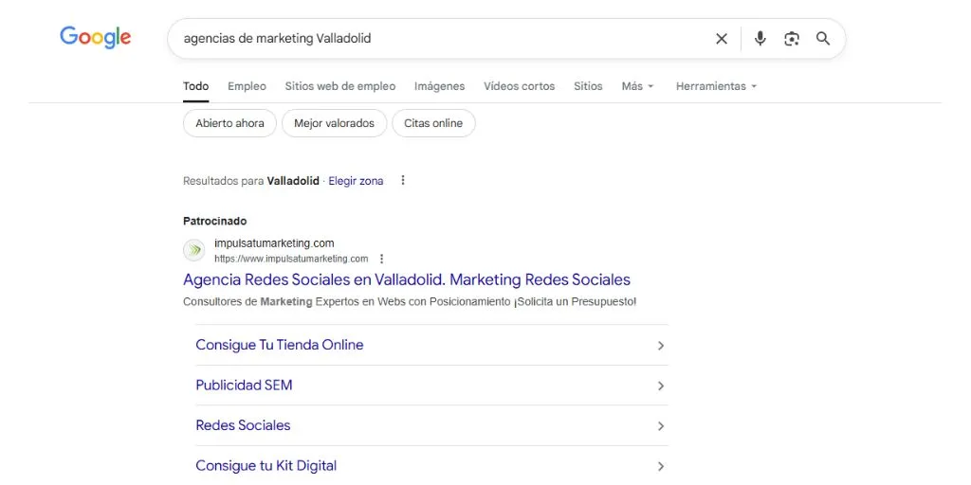971x485 pixels.
Task: Click the impulsatumarketing.com site name
Action: [274, 243]
